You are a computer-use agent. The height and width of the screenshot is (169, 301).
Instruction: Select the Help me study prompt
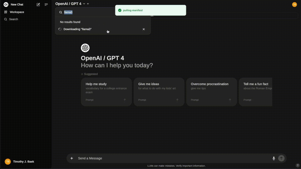click(x=106, y=92)
